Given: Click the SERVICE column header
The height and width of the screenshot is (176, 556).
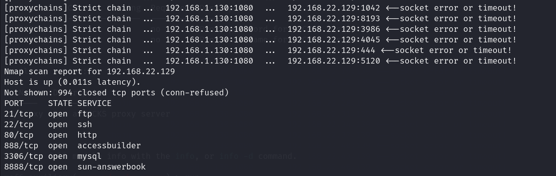Looking at the screenshot, I should (94, 103).
